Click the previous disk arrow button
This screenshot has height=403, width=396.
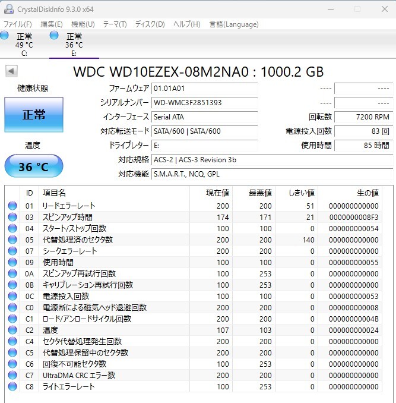[x=11, y=71]
